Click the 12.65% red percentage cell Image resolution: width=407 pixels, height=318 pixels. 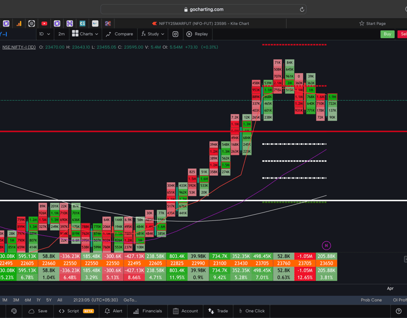tap(305, 278)
